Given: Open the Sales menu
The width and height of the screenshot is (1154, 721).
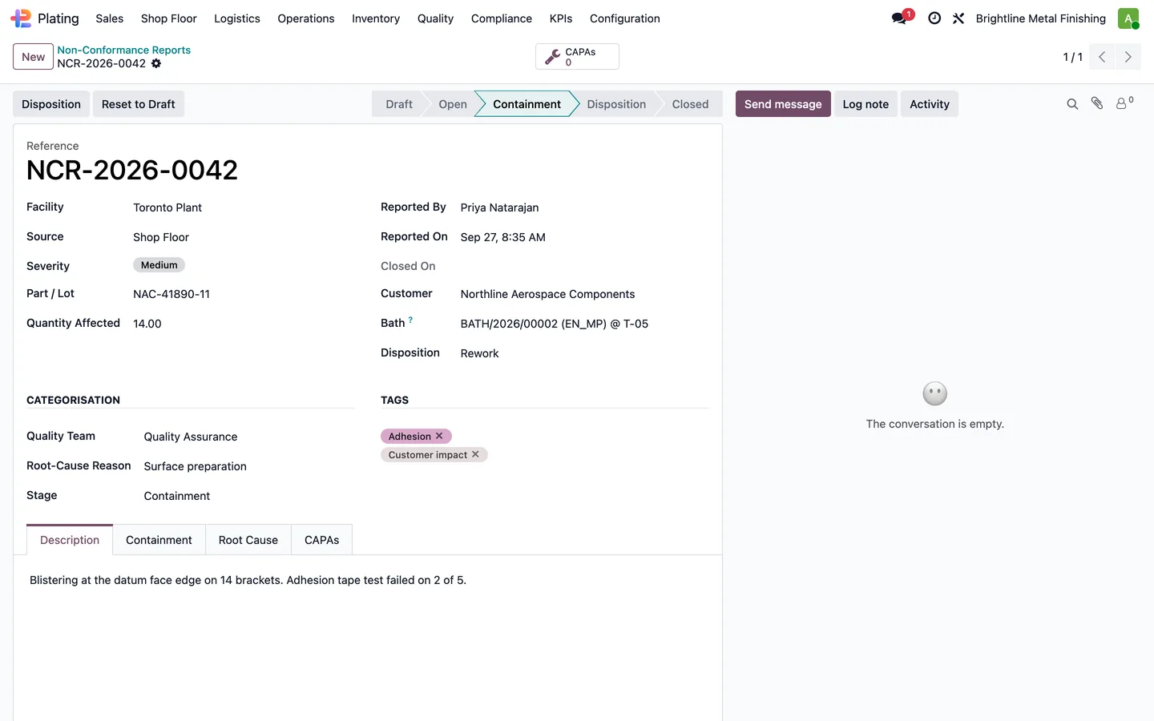Looking at the screenshot, I should click(110, 18).
